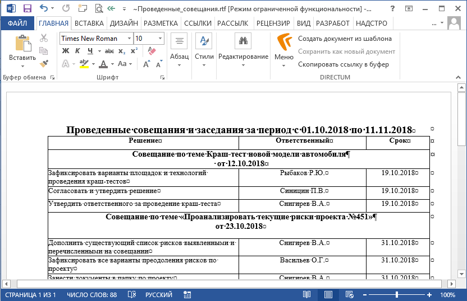Viewport: 467px width, 301px height.
Task: Click Создать документ из шаблона
Action: click(x=345, y=39)
